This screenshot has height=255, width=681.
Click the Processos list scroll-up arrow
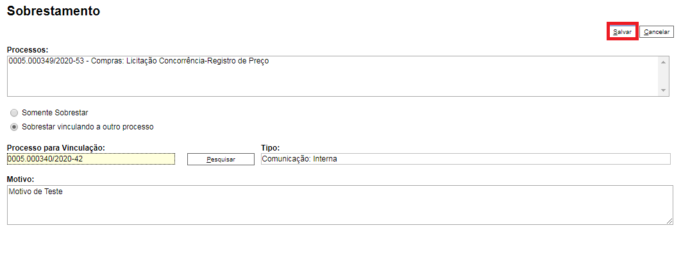pos(663,62)
